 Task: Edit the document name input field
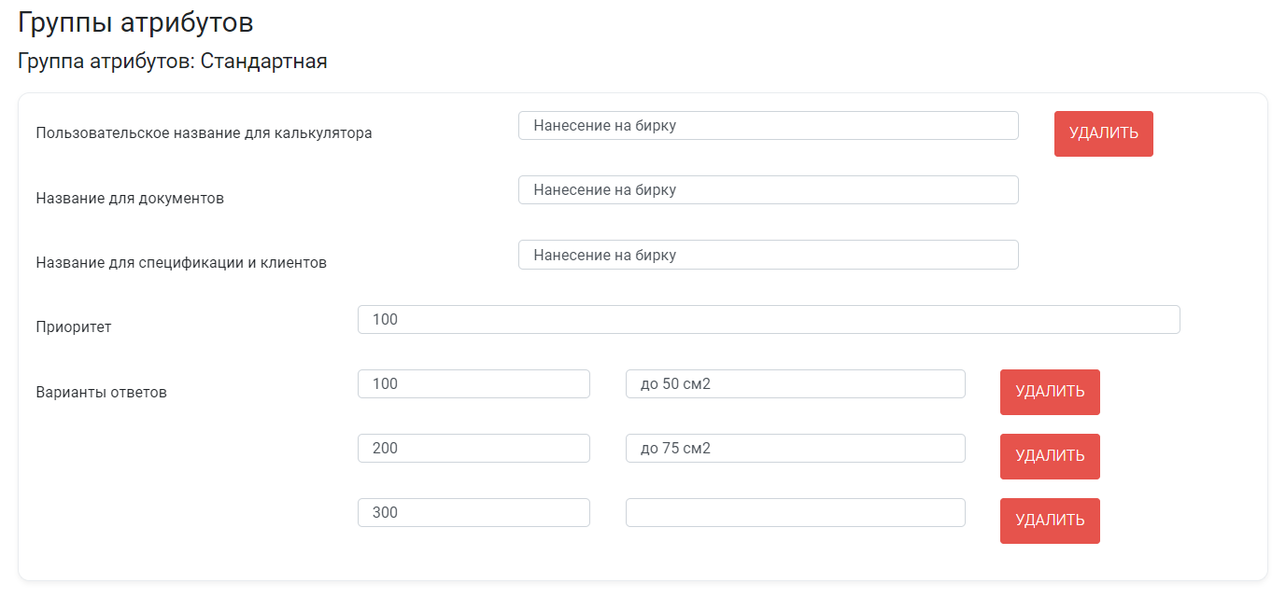[x=768, y=190]
